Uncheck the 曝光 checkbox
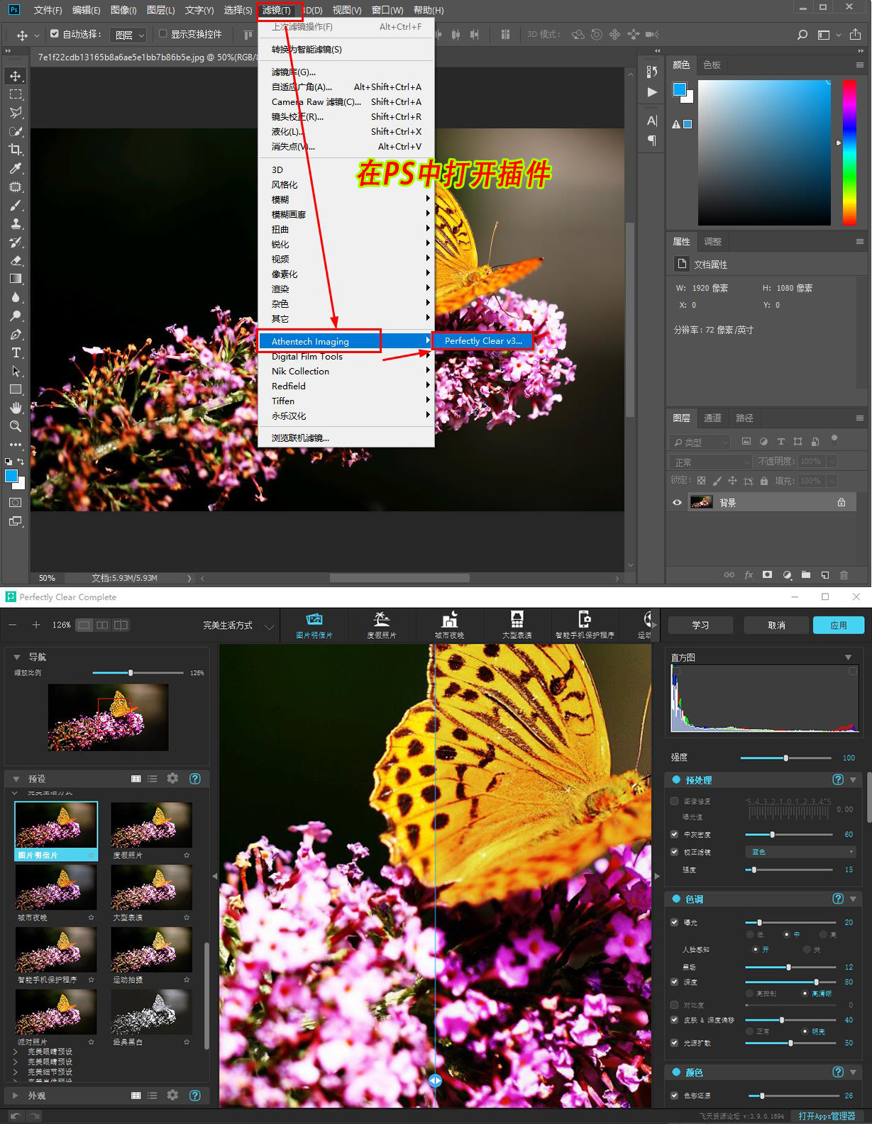Screen dimensions: 872x1124 [x=675, y=923]
